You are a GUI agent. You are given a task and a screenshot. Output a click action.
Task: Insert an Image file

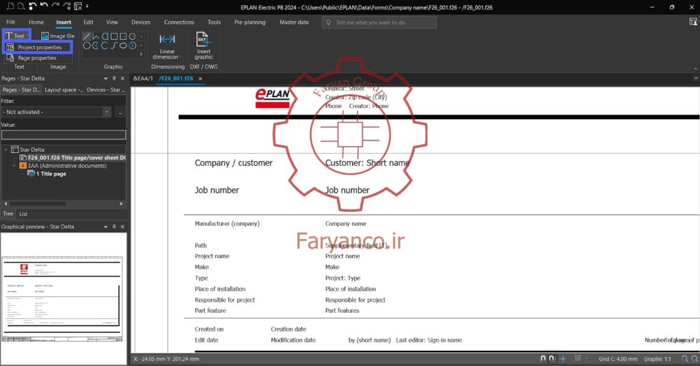(57, 36)
